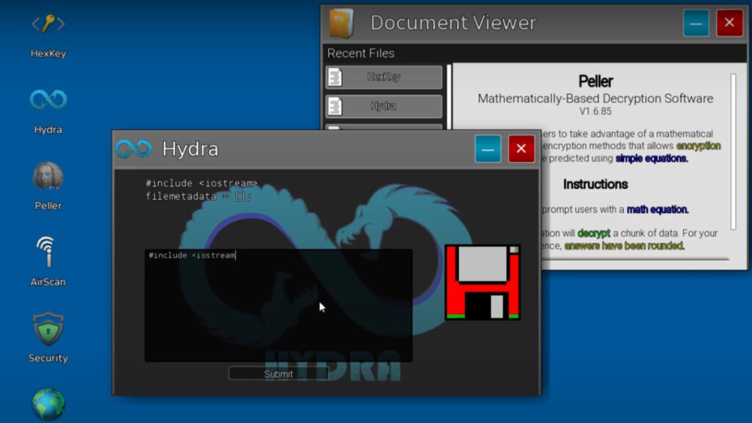This screenshot has height=423, width=752.
Task: Open the Hydra document in Recent Files
Action: click(383, 106)
